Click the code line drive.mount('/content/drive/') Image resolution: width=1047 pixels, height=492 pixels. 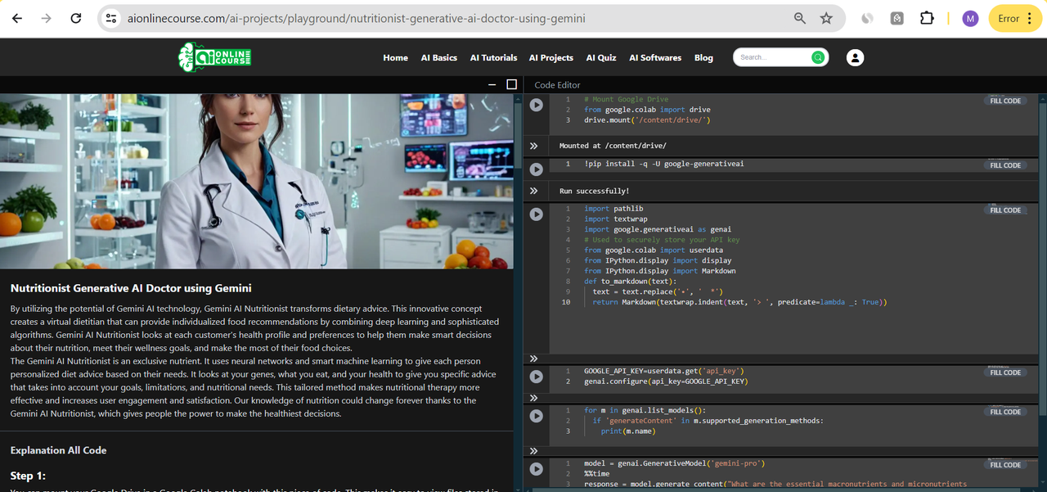pos(647,120)
